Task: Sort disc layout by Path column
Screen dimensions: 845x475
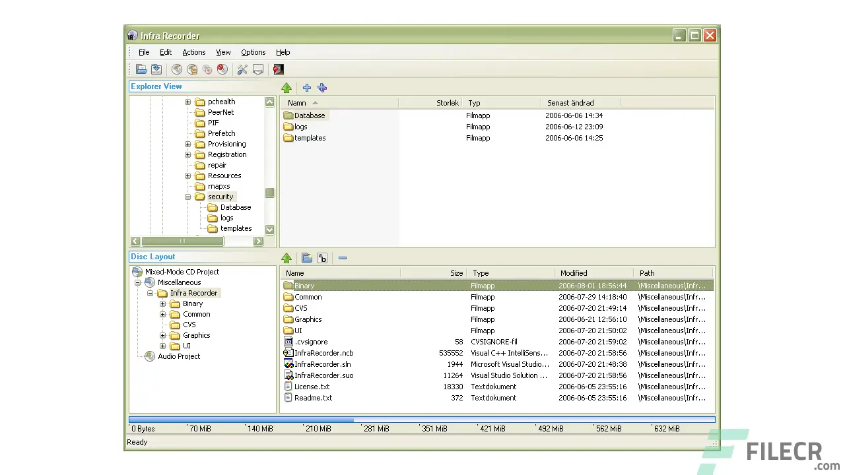Action: [673, 273]
